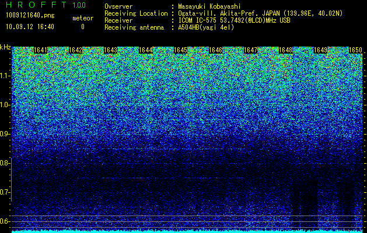Click the 1643 time marker
The image size is (367, 233).
pos(110,50)
